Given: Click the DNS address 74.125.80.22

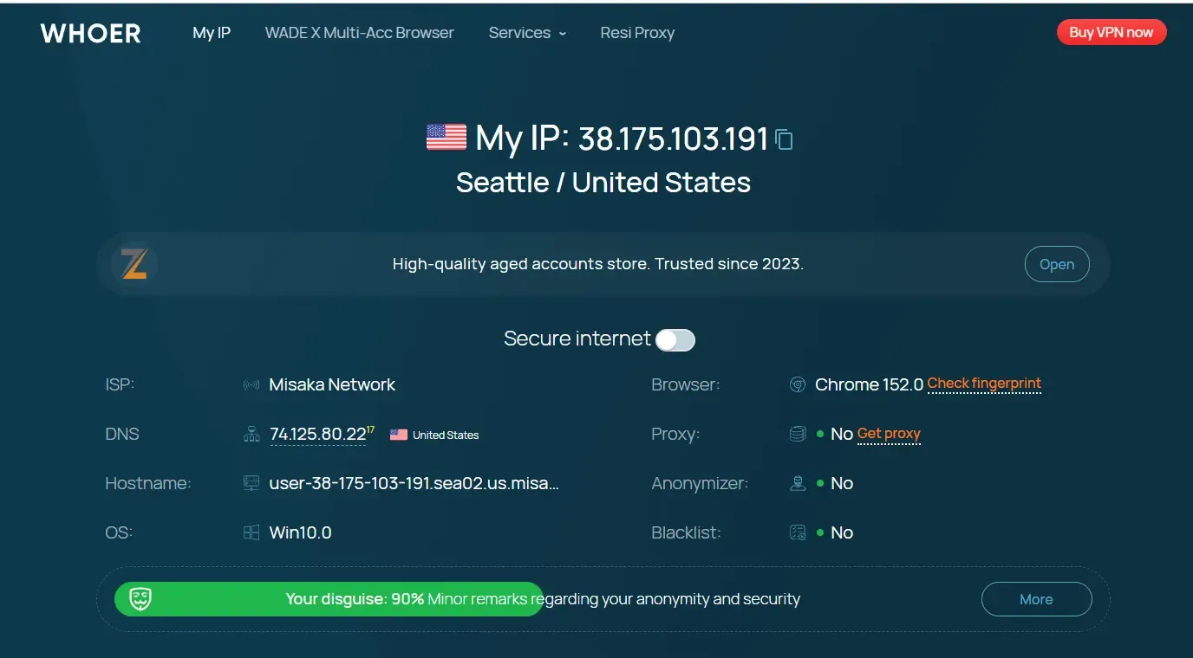Looking at the screenshot, I should [318, 435].
